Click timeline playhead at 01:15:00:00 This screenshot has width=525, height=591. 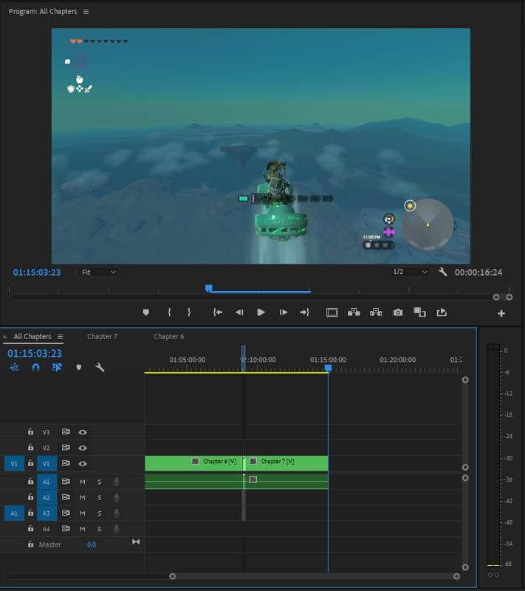[328, 368]
